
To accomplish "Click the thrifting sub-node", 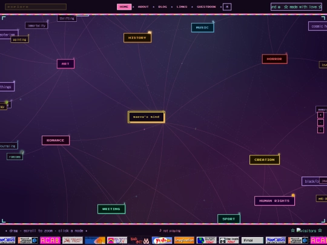I will [67, 18].
